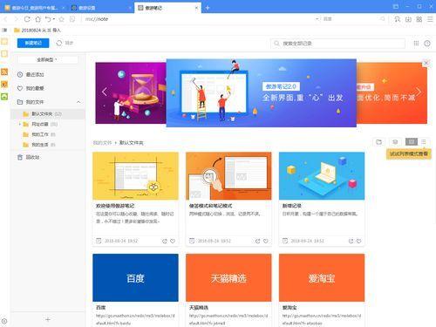Click the 同步 sync label

click(69, 43)
